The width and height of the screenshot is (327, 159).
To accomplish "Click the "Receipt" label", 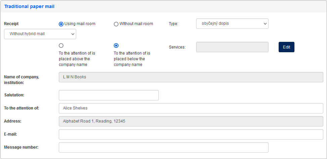I will [11, 24].
